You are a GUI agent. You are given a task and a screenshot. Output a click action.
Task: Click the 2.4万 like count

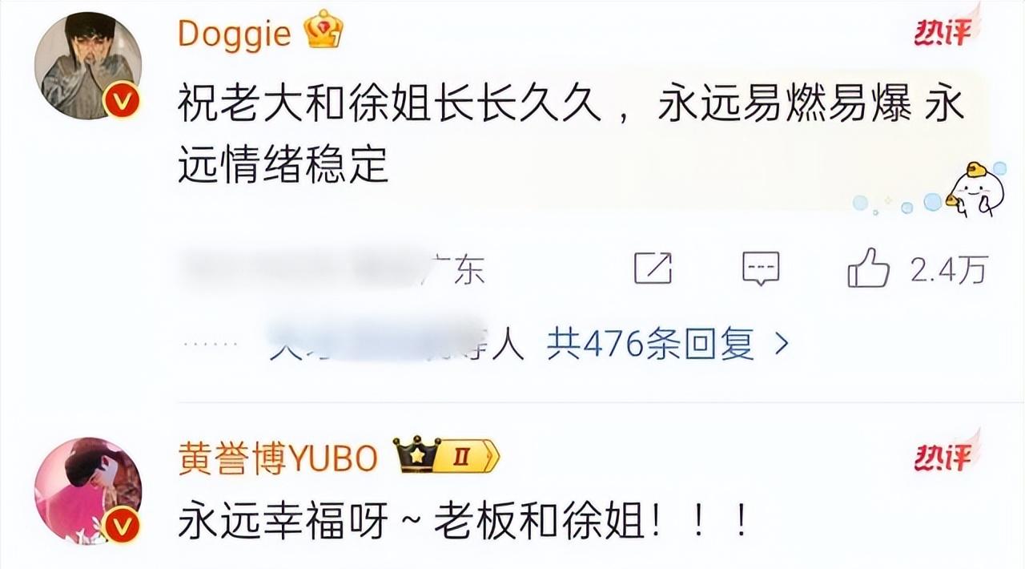(948, 270)
